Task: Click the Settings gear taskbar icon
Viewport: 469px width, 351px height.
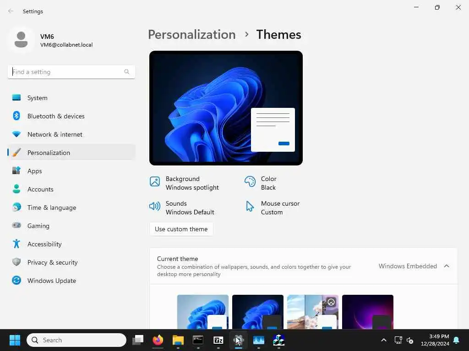Action: [x=238, y=340]
